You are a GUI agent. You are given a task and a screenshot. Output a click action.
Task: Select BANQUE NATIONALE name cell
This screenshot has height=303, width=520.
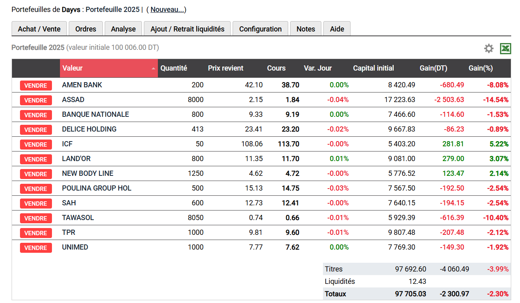(x=96, y=114)
